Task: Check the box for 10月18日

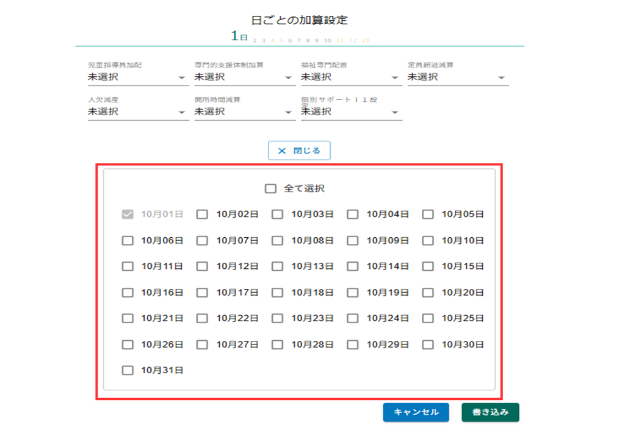Action: (x=278, y=293)
